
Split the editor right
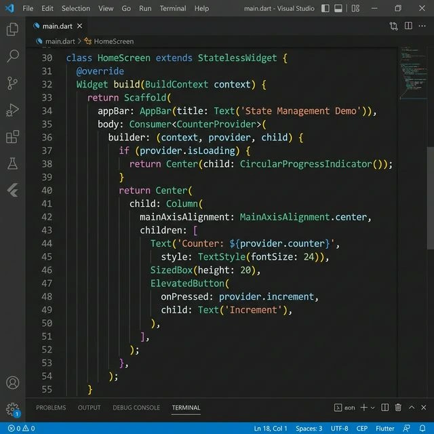pyautogui.click(x=408, y=26)
